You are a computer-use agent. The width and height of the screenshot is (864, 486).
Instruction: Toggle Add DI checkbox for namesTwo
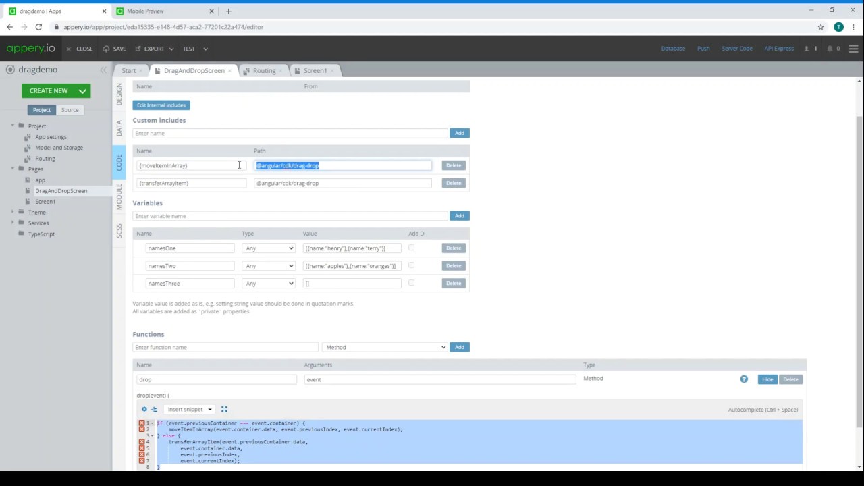(411, 265)
